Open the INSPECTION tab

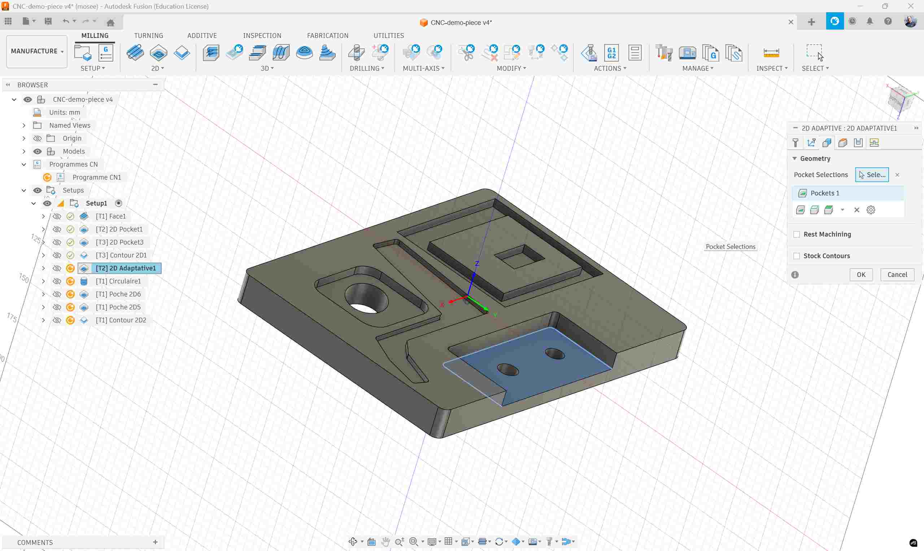pyautogui.click(x=262, y=35)
